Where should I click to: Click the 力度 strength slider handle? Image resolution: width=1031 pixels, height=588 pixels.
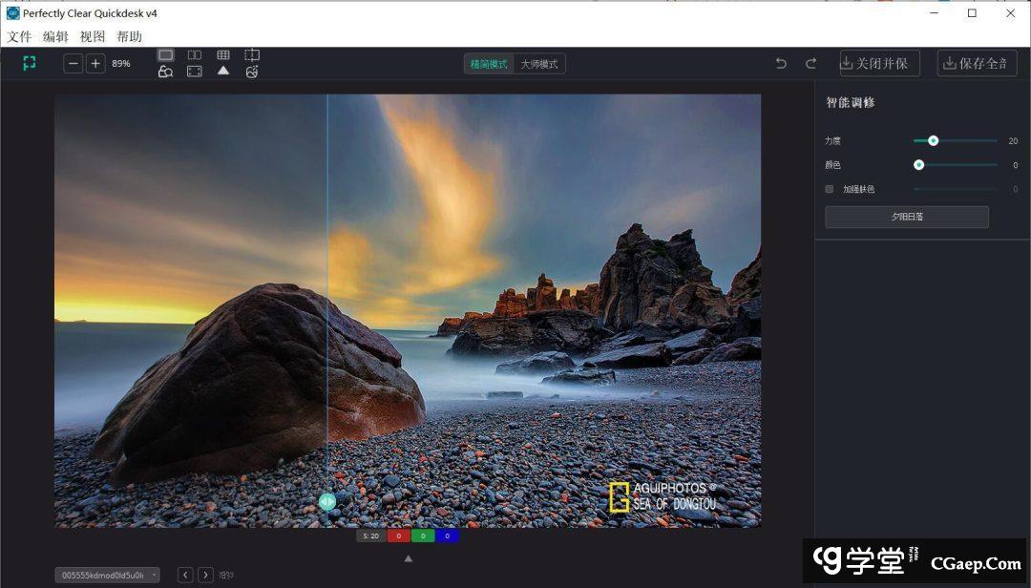click(933, 140)
